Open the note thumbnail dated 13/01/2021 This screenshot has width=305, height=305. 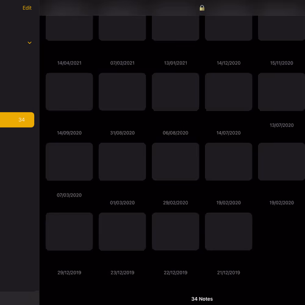coord(176,28)
